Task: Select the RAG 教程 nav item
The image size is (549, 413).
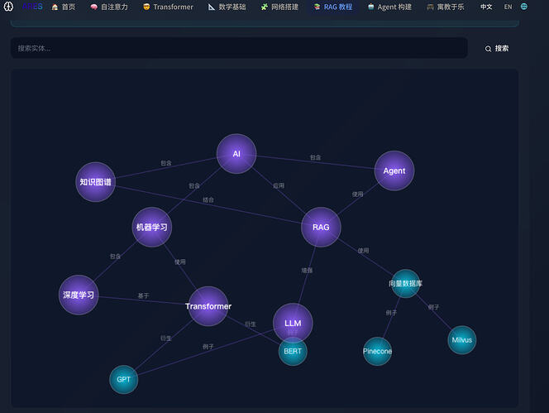Action: click(x=333, y=7)
